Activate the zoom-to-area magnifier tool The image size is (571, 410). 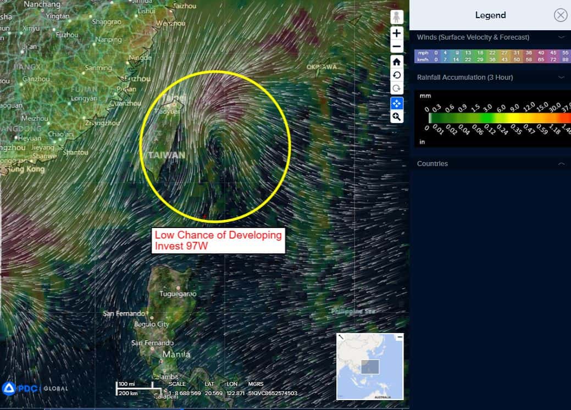pos(397,117)
